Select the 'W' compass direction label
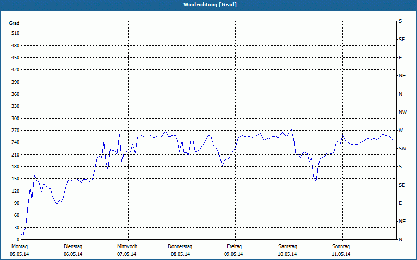 401,131
